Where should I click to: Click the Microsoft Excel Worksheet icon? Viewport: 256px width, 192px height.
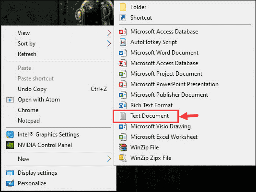coord(123,137)
